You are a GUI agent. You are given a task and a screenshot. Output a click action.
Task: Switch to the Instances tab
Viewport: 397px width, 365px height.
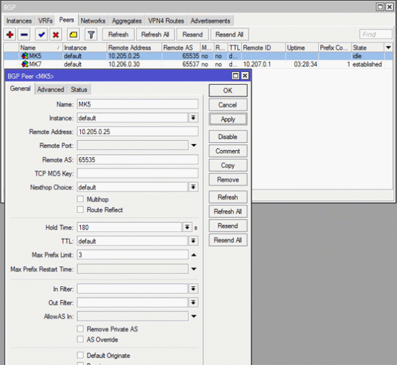tap(19, 21)
